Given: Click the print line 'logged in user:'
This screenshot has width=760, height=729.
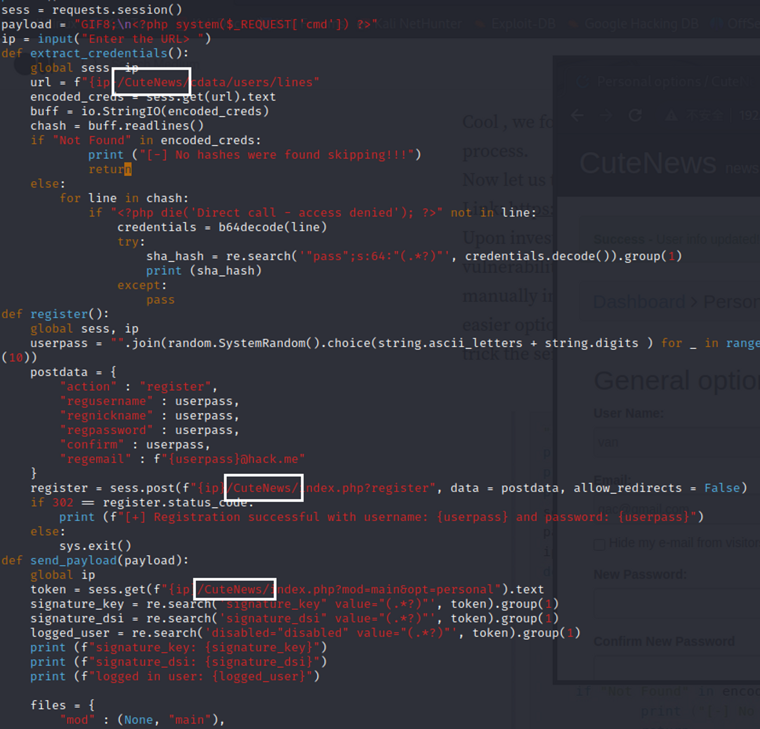Looking at the screenshot, I should (x=175, y=677).
